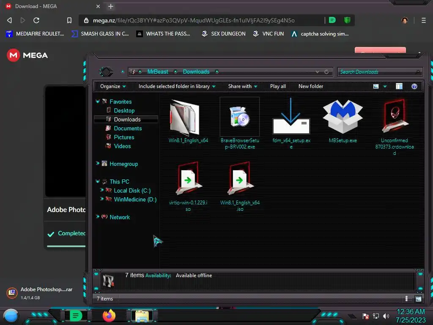Open taskbar clock 12:36 AM

click(x=411, y=316)
